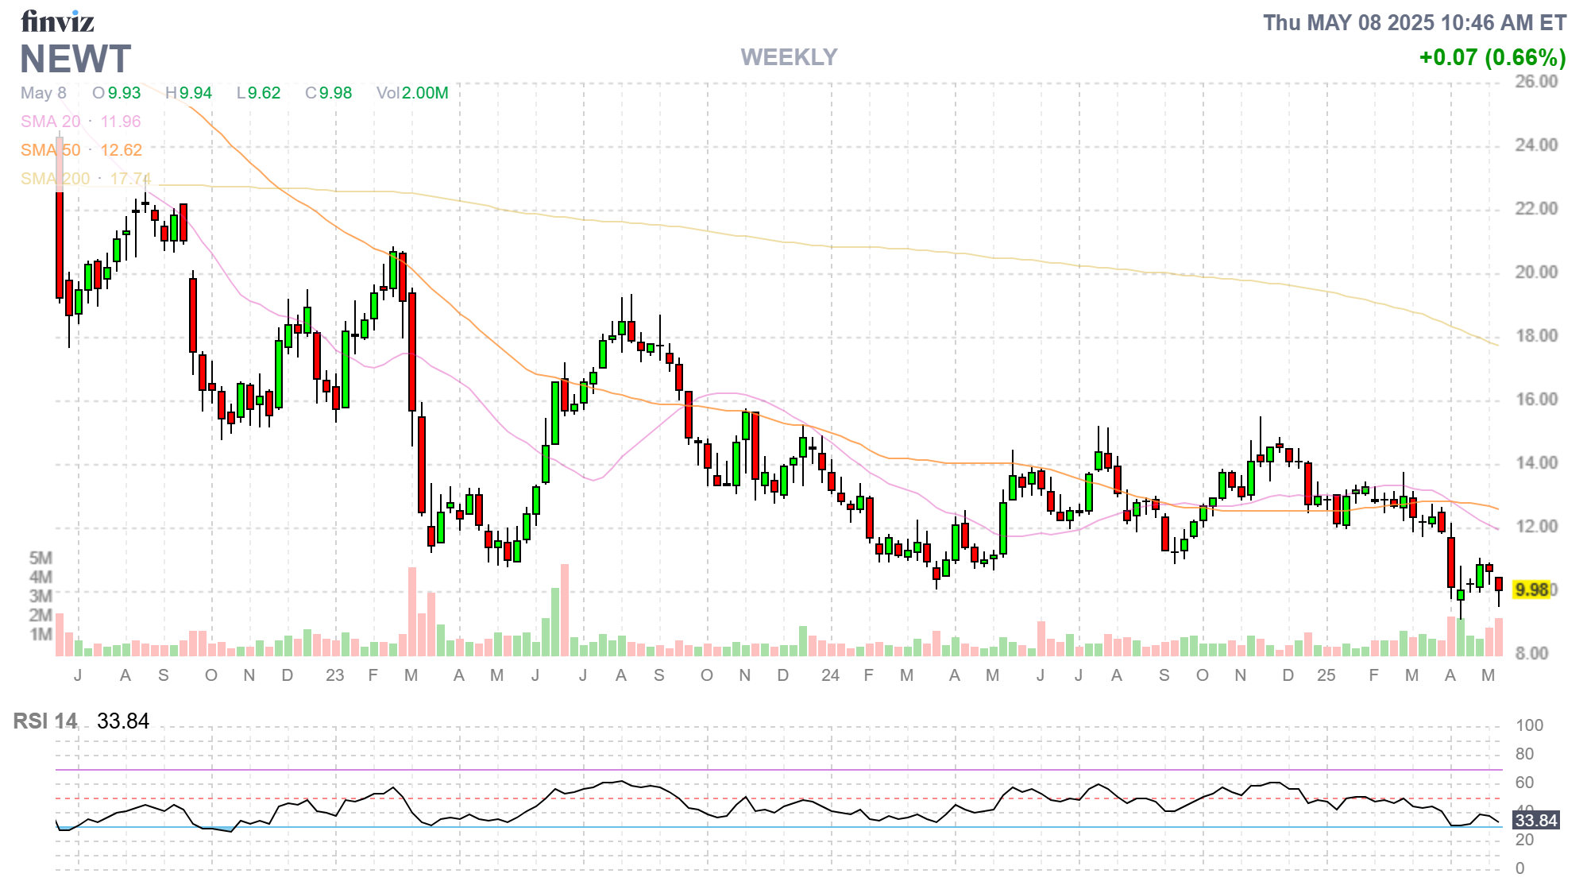Click the 18.00 price axis label
The height and width of the screenshot is (893, 1587).
point(1536,336)
